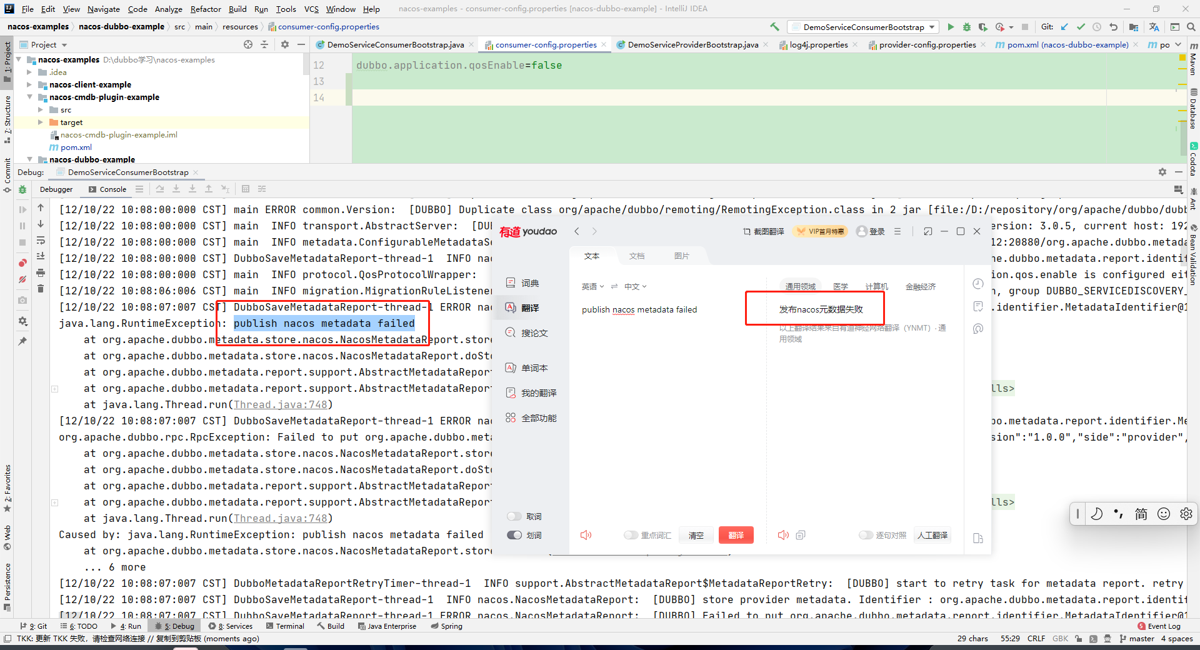This screenshot has height=650, width=1200.
Task: Click Git branch master in status bar
Action: (1137, 638)
